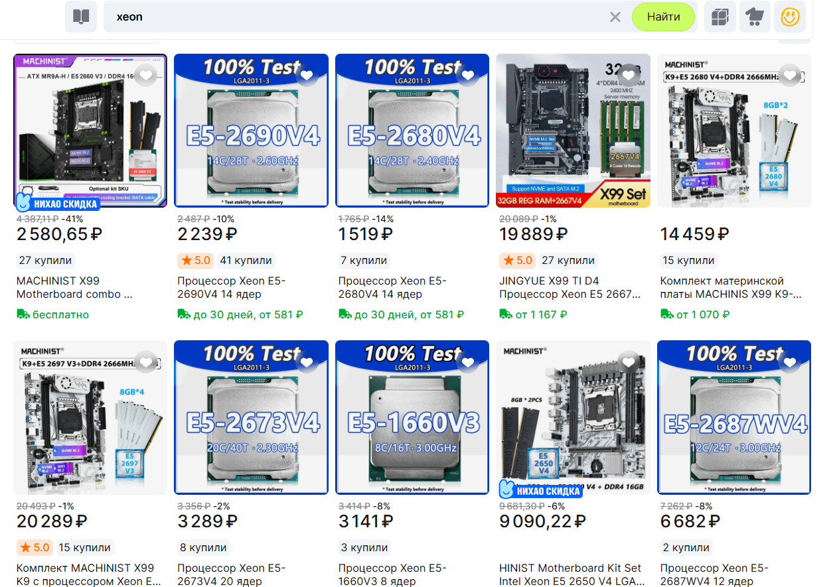Click НИХАО СКИДКА badge on MACHINIST combo
The image size is (839, 587).
pos(58,203)
